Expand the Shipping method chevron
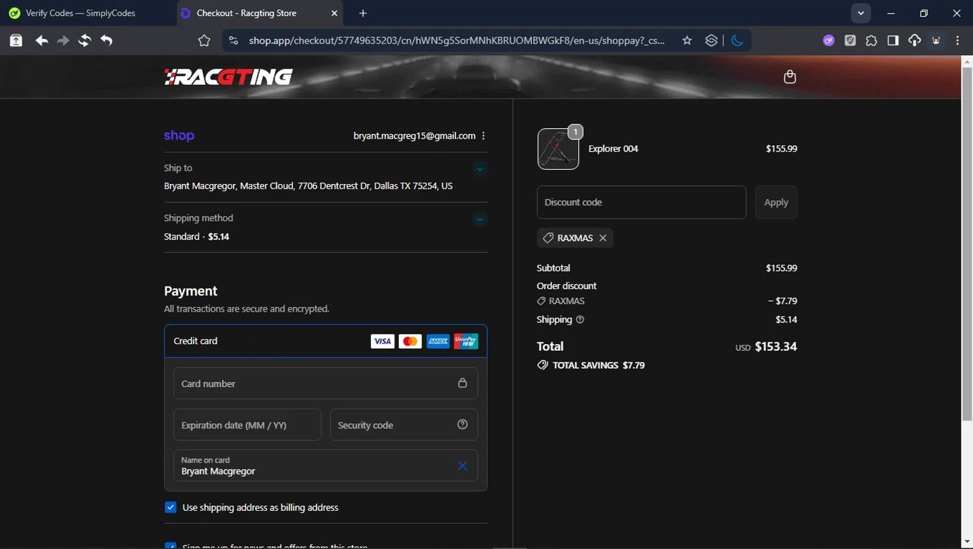This screenshot has width=973, height=549. coord(479,219)
